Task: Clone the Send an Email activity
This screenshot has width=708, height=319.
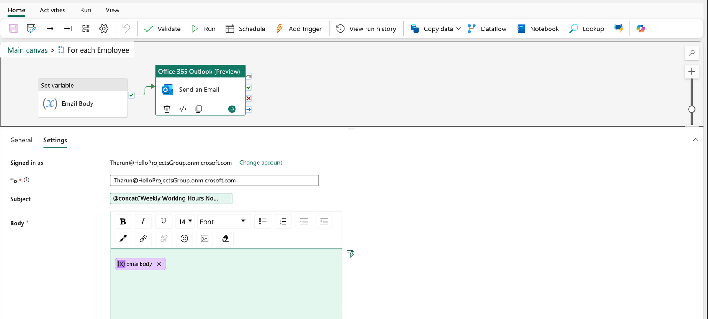Action: [x=199, y=109]
